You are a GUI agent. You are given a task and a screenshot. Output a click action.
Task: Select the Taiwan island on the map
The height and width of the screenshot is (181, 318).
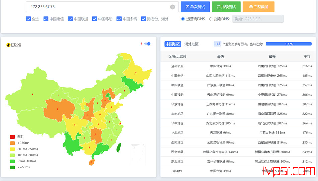point(118,148)
